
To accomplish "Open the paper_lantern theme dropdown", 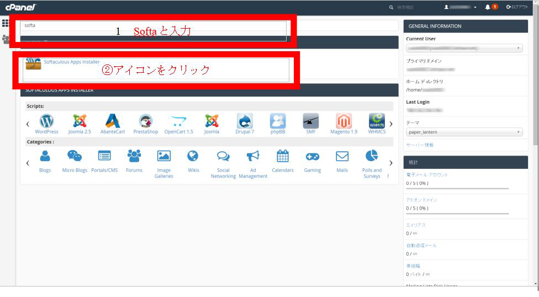I will (x=464, y=132).
